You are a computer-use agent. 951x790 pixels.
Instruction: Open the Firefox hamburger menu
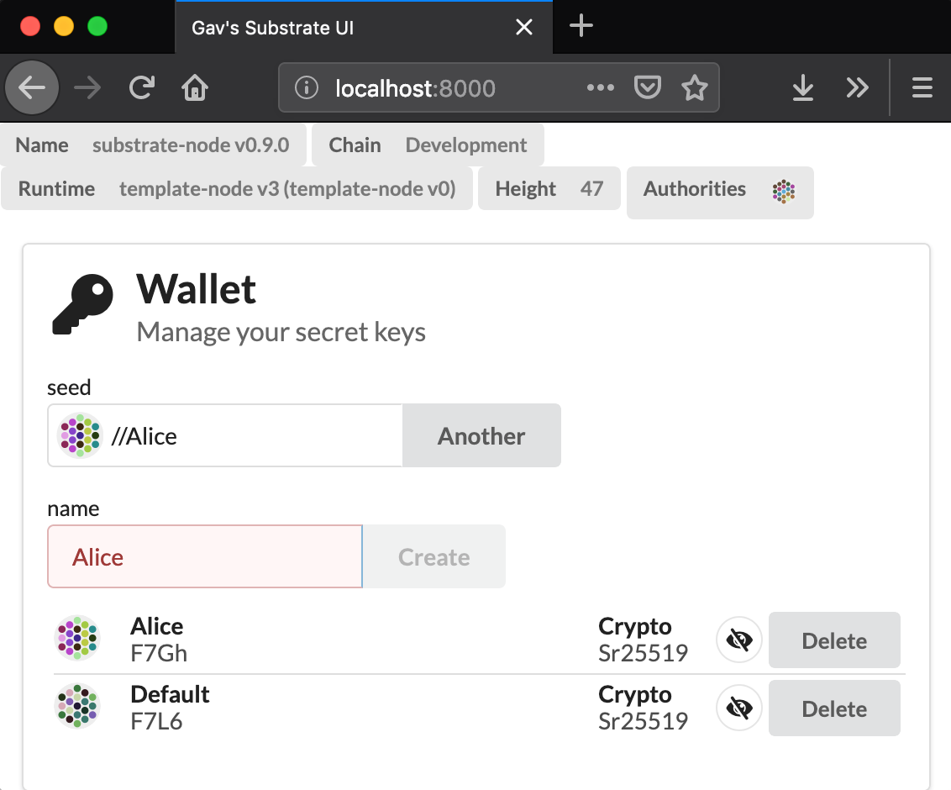[x=922, y=88]
